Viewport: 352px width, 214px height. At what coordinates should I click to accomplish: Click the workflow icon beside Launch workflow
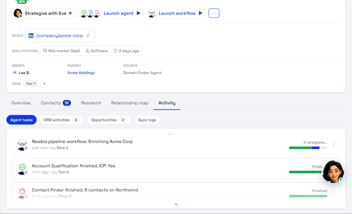click(x=152, y=14)
